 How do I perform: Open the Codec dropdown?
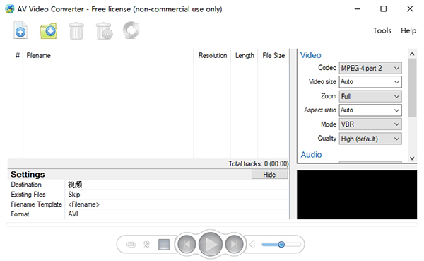tap(370, 68)
